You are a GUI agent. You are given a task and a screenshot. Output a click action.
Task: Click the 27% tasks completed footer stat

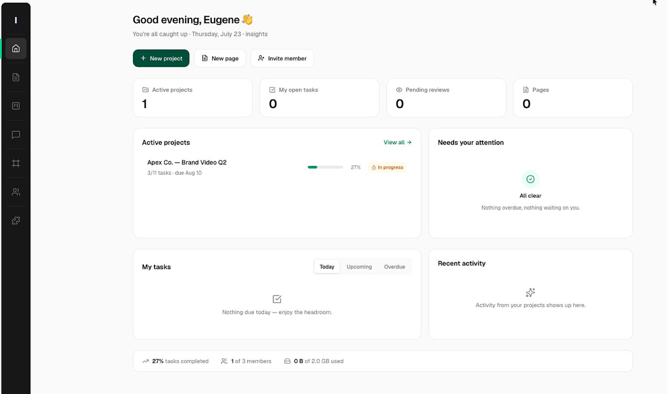click(x=175, y=361)
